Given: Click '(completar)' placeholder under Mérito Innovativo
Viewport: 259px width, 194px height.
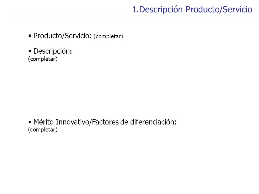Looking at the screenshot, I should coord(43,130).
